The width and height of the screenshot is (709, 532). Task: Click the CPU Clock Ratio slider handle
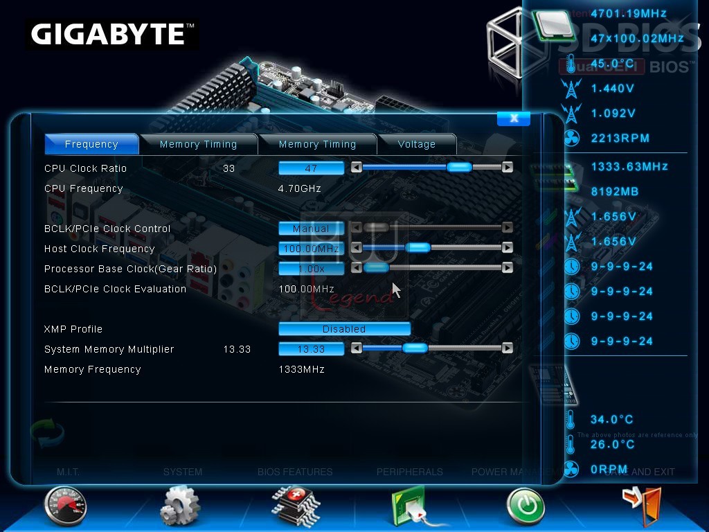(x=459, y=168)
